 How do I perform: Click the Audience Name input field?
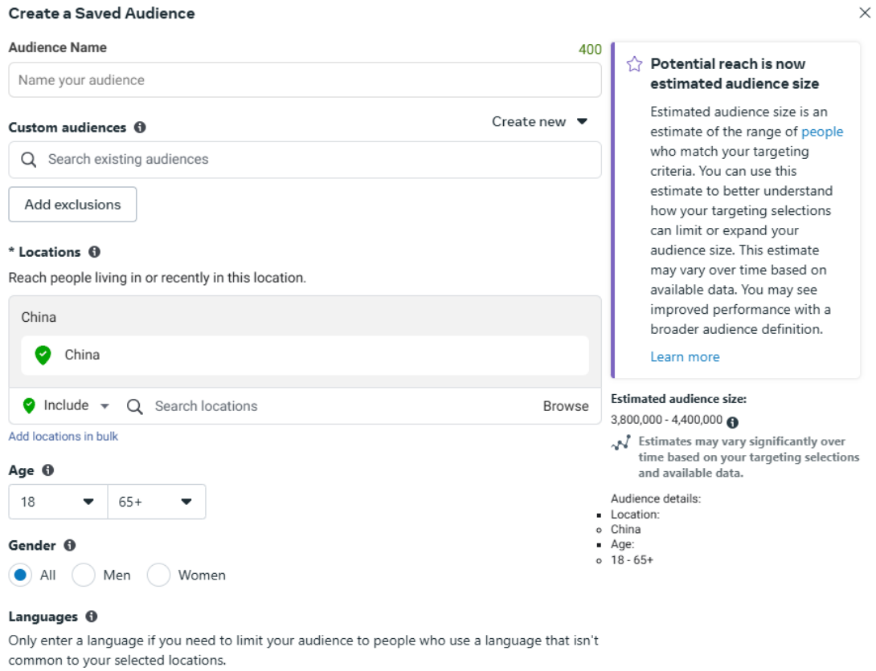(305, 80)
